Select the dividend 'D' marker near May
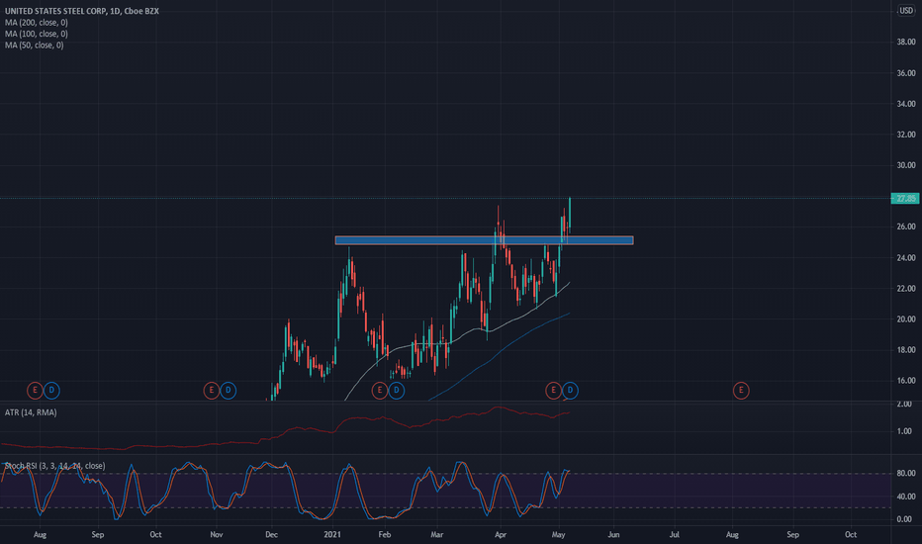This screenshot has width=922, height=544. pyautogui.click(x=570, y=390)
